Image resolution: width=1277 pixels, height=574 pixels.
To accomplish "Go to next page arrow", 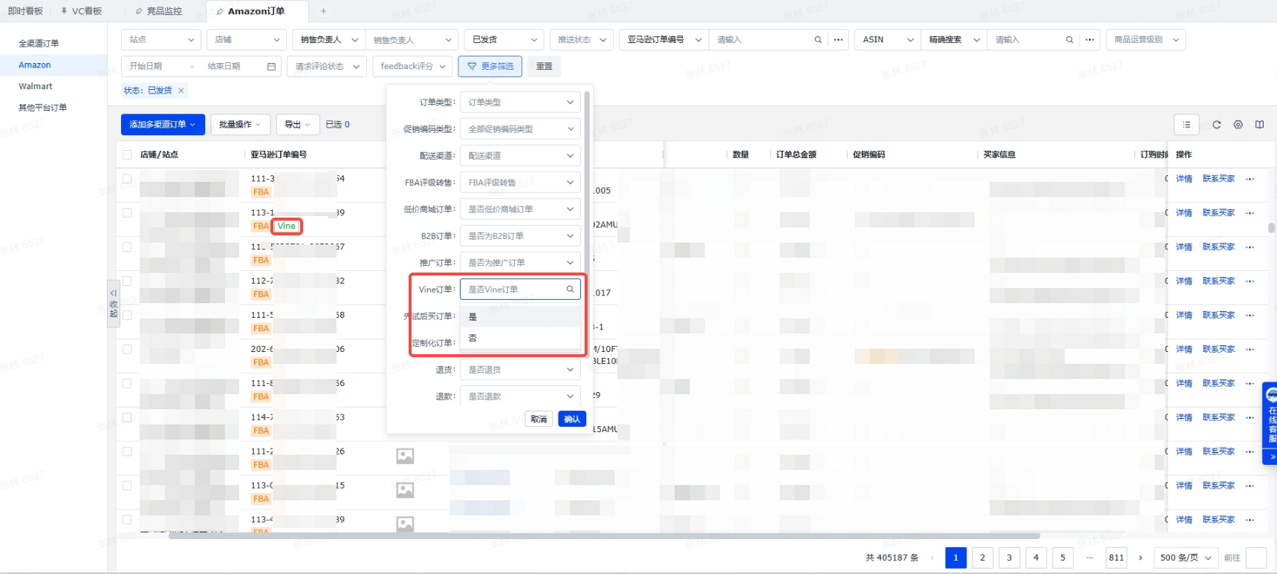I will [1140, 558].
